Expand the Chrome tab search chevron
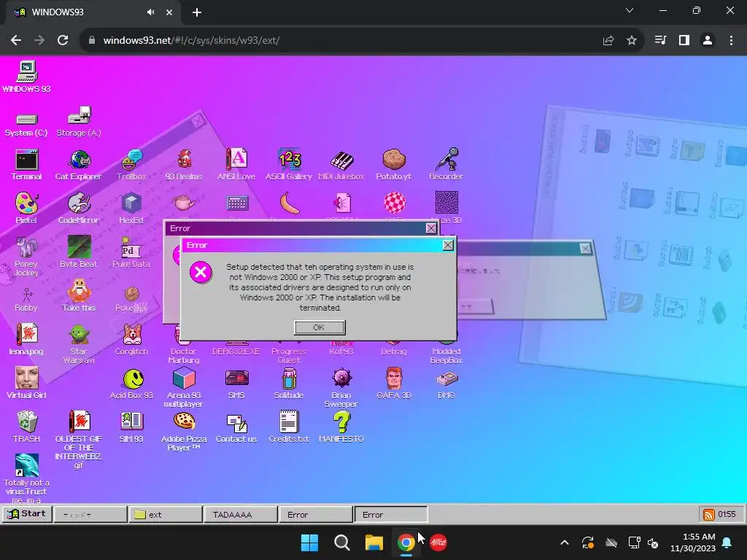 [x=630, y=10]
